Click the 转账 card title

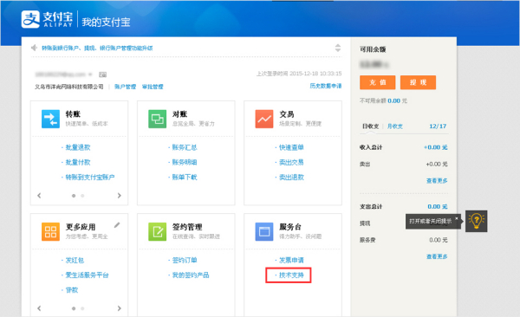pos(73,114)
